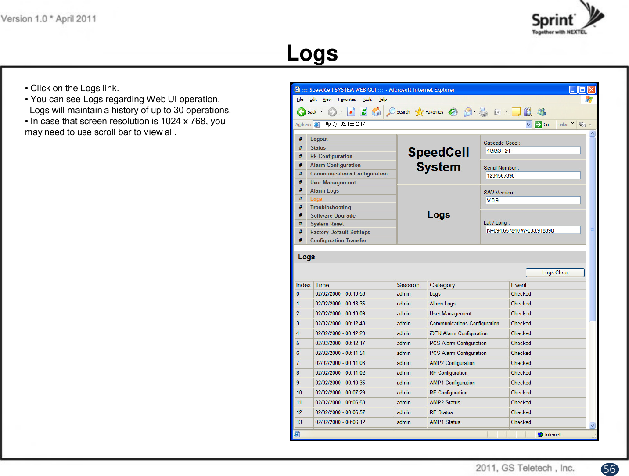Viewport: 629px width, 476px height.
Task: Click the Lat / Long field
Action: pyautogui.click(x=533, y=230)
